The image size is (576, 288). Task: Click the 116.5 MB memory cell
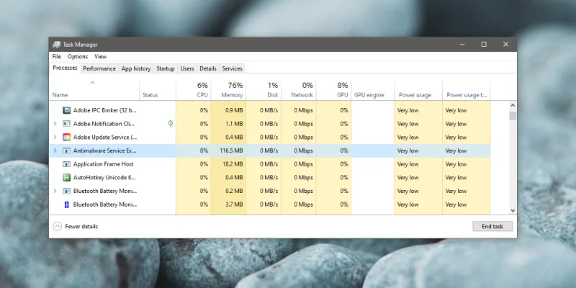(x=228, y=150)
